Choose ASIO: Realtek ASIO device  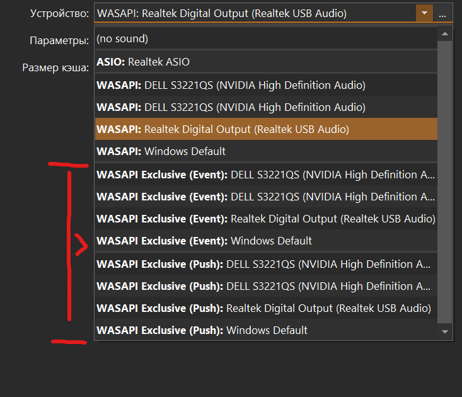coord(266,62)
